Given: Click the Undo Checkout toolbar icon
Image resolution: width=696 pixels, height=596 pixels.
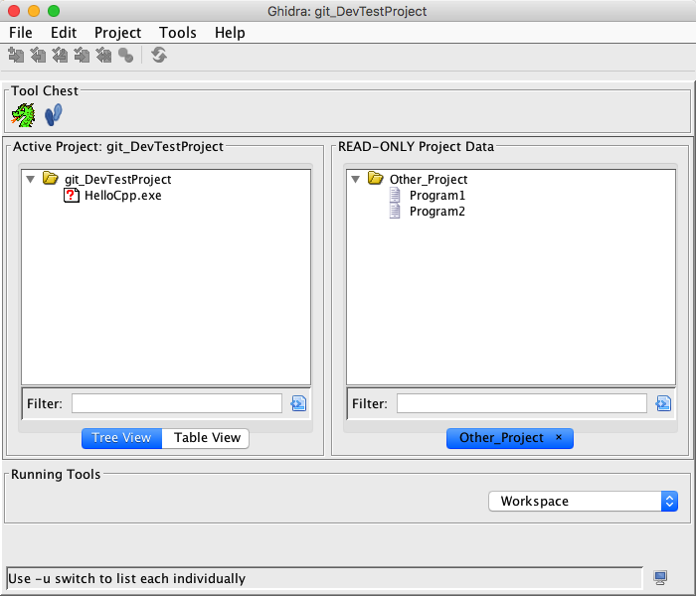Looking at the screenshot, I should pyautogui.click(x=103, y=56).
